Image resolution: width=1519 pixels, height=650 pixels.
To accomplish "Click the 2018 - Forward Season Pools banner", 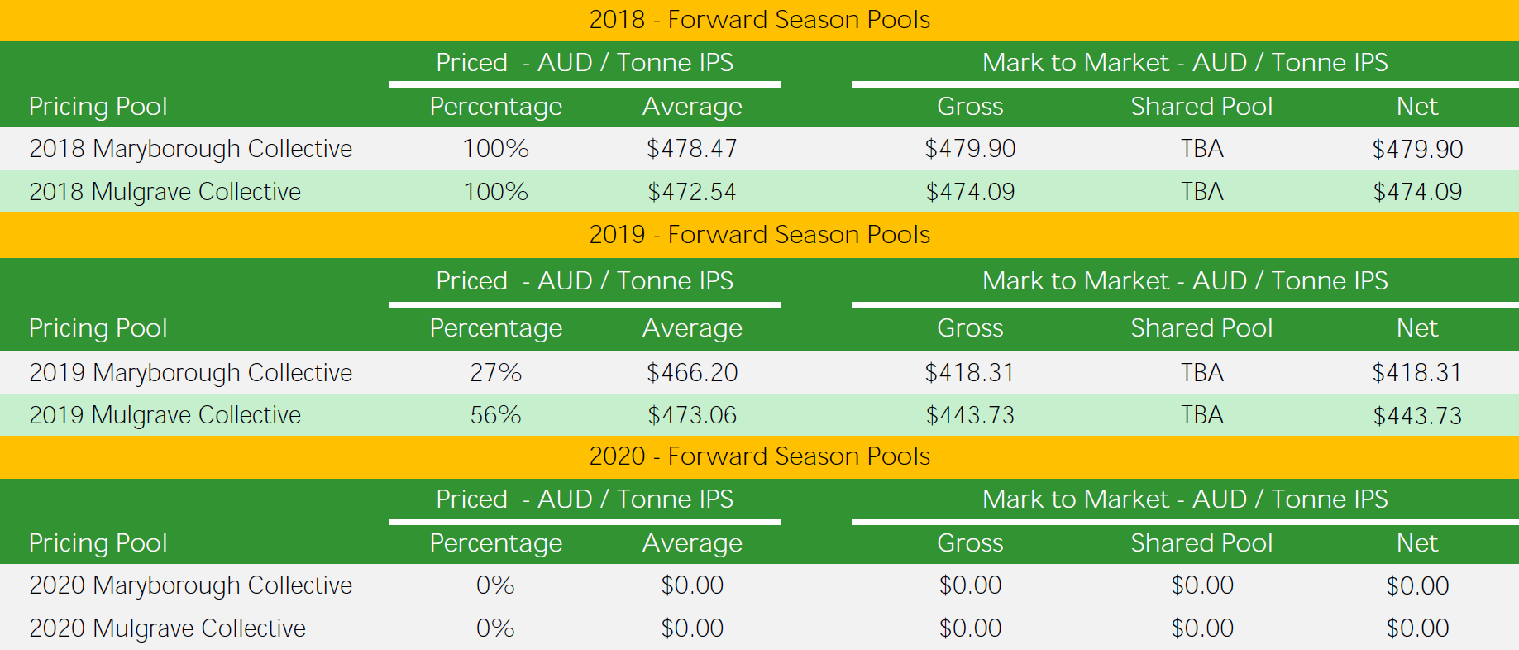I will click(x=759, y=20).
